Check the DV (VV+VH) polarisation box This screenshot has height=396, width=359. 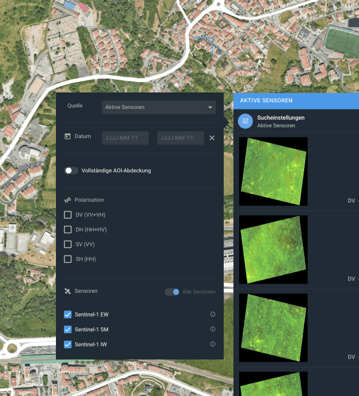[68, 215]
